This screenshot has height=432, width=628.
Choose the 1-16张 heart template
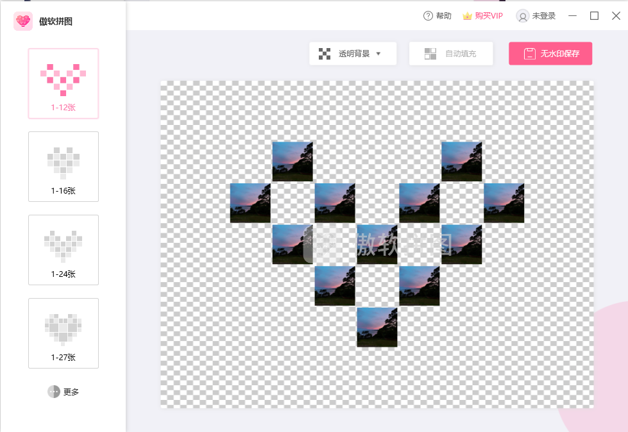[64, 167]
